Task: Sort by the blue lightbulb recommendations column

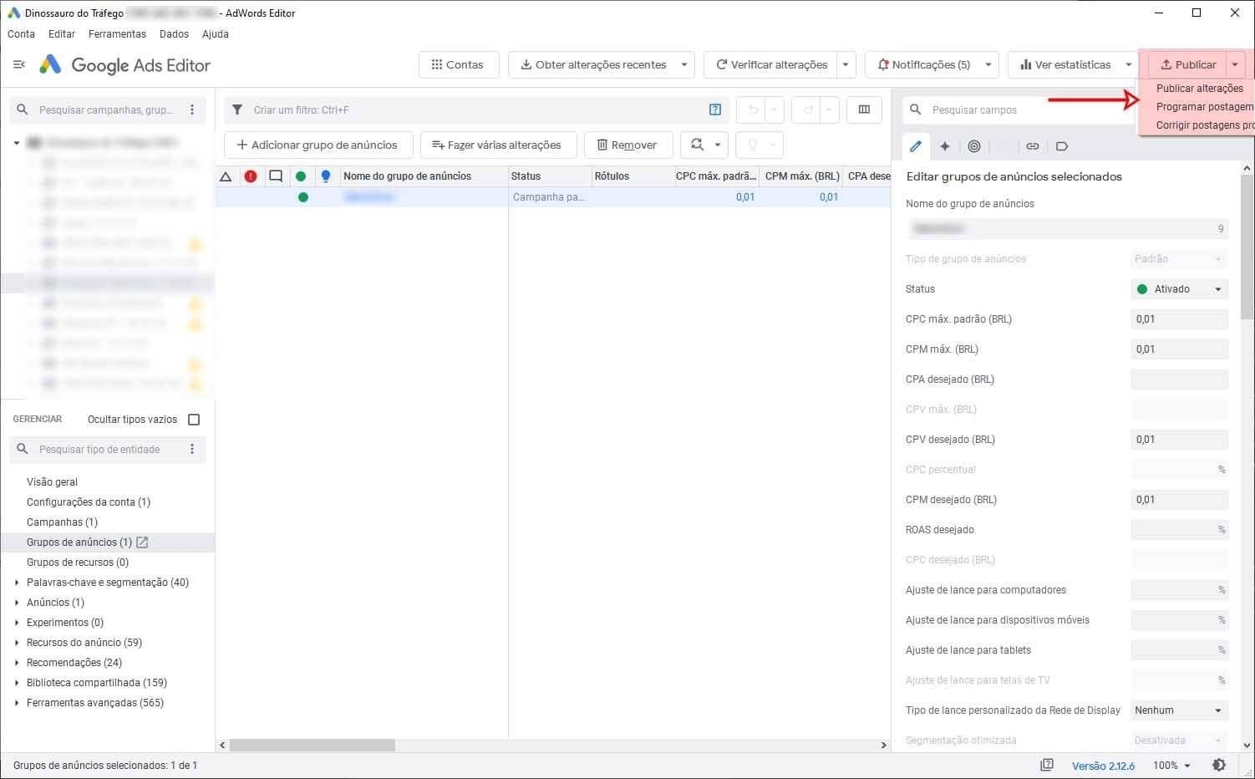Action: [326, 176]
